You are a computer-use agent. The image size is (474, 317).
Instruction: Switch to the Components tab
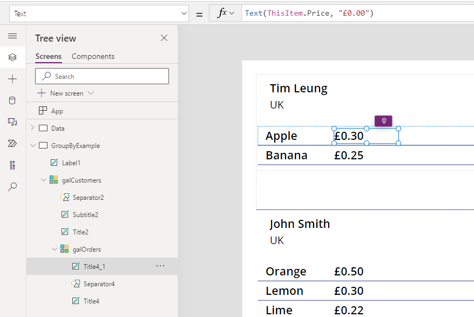click(x=93, y=56)
